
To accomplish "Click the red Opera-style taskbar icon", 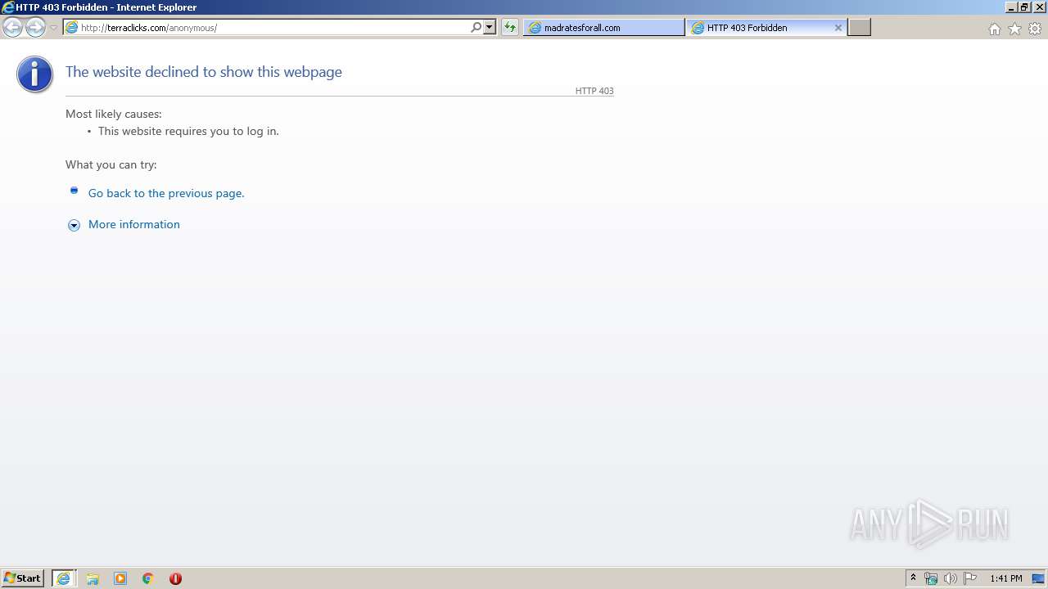I will (x=175, y=578).
